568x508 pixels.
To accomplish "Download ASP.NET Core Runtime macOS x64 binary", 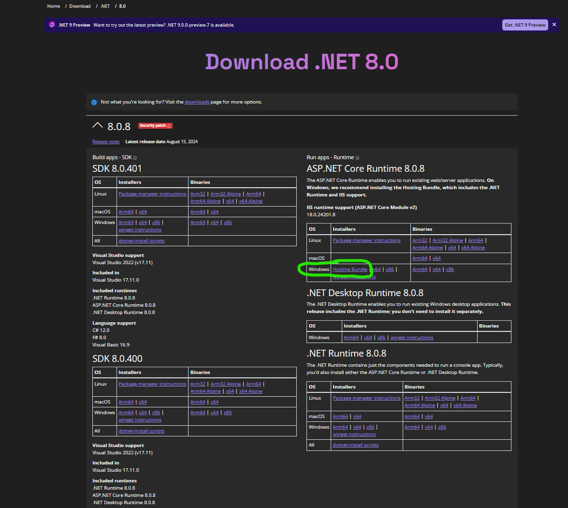I will tap(437, 258).
